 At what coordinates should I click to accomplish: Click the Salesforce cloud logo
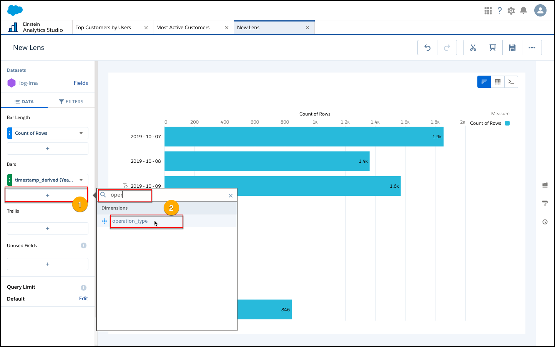(15, 10)
